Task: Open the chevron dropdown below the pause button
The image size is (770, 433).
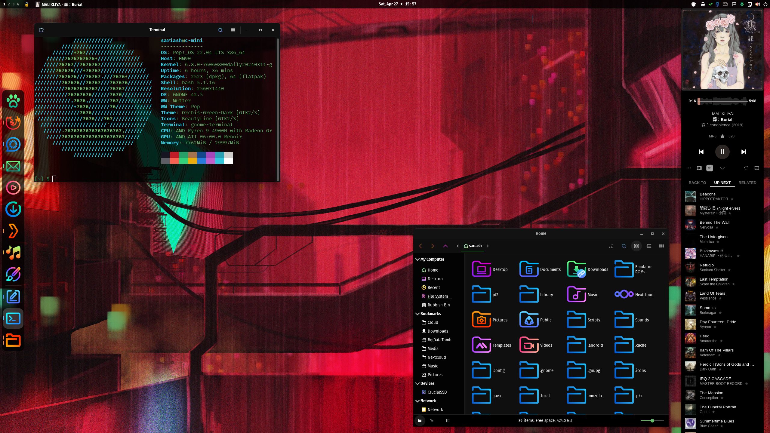Action: 723,168
